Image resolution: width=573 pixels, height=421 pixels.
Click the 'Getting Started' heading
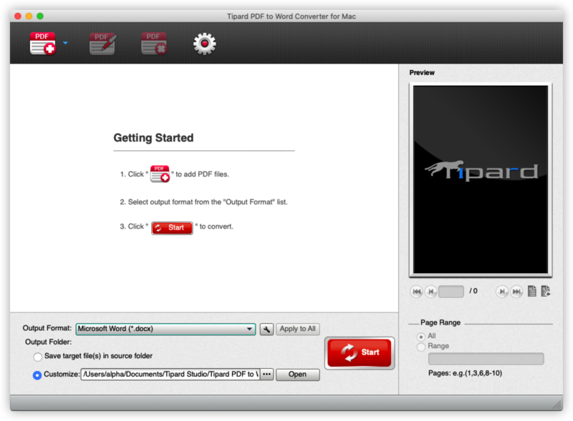click(153, 138)
